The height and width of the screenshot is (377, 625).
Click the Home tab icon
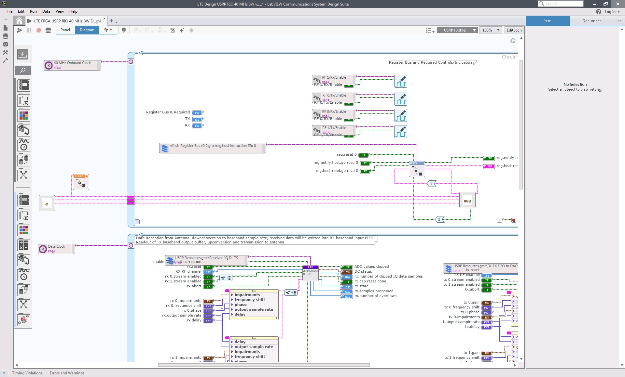pyautogui.click(x=19, y=21)
